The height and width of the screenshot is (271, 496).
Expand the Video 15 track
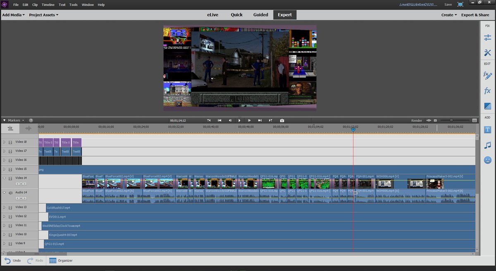[x=4, y=169]
